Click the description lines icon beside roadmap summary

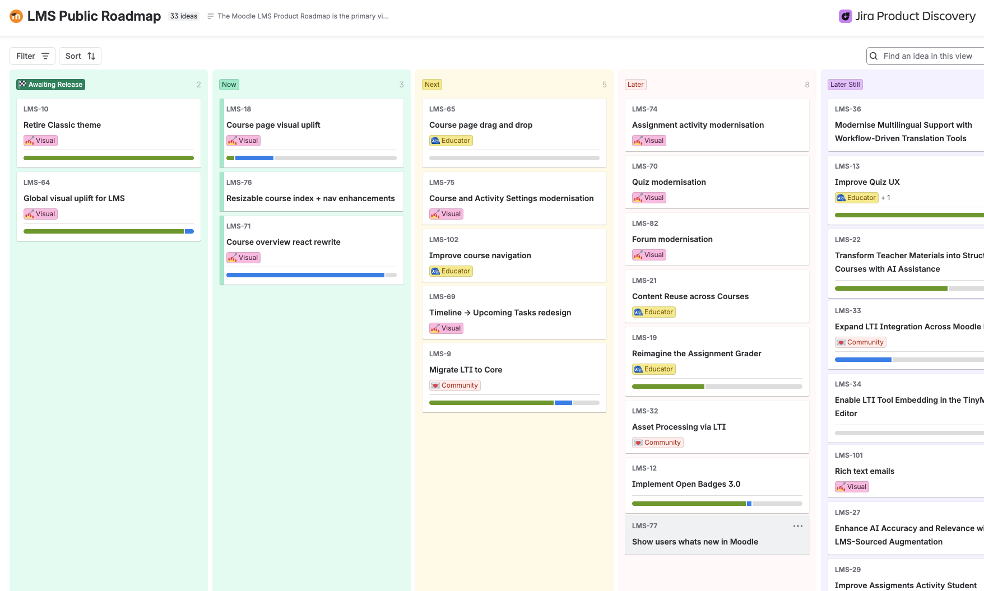click(211, 16)
